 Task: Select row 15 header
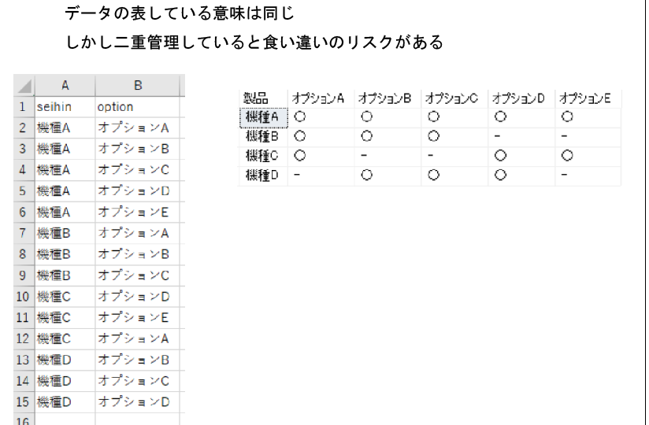tap(24, 402)
